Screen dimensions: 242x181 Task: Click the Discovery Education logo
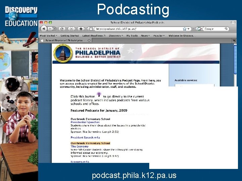21,16
